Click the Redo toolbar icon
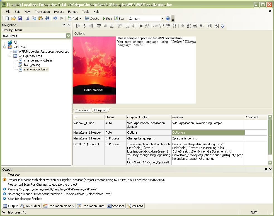This screenshot has height=216, width=274. pyautogui.click(x=61, y=18)
